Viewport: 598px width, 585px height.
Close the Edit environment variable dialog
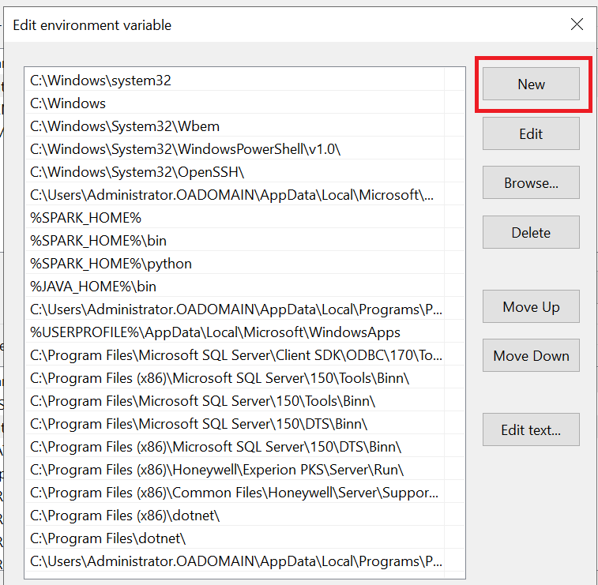click(x=577, y=24)
